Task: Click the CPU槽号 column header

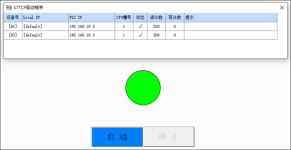Action: [124, 18]
